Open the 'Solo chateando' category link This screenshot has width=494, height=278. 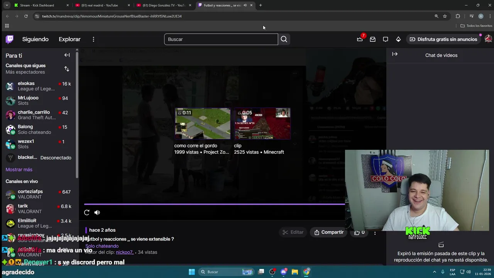click(x=102, y=246)
